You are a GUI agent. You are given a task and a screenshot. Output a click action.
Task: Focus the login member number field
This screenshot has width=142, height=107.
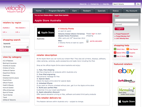coord(127,20)
